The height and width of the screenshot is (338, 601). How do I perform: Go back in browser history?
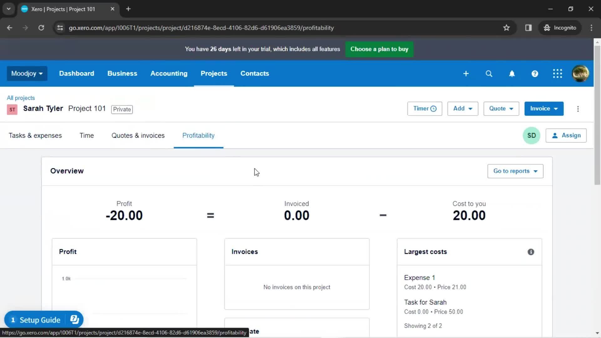[10, 28]
